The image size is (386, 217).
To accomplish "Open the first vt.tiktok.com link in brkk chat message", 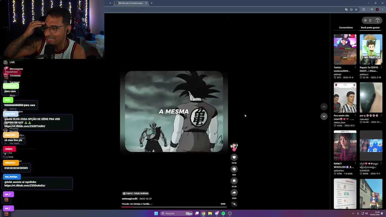I will (x=25, y=126).
